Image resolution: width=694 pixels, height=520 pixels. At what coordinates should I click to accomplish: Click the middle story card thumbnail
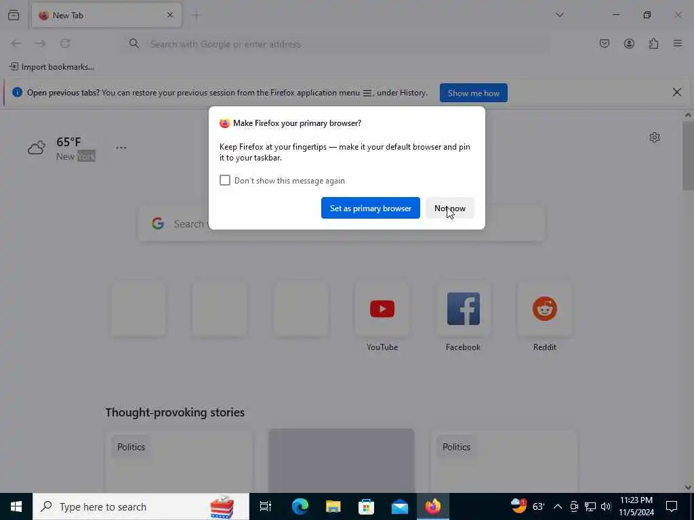pos(342,460)
